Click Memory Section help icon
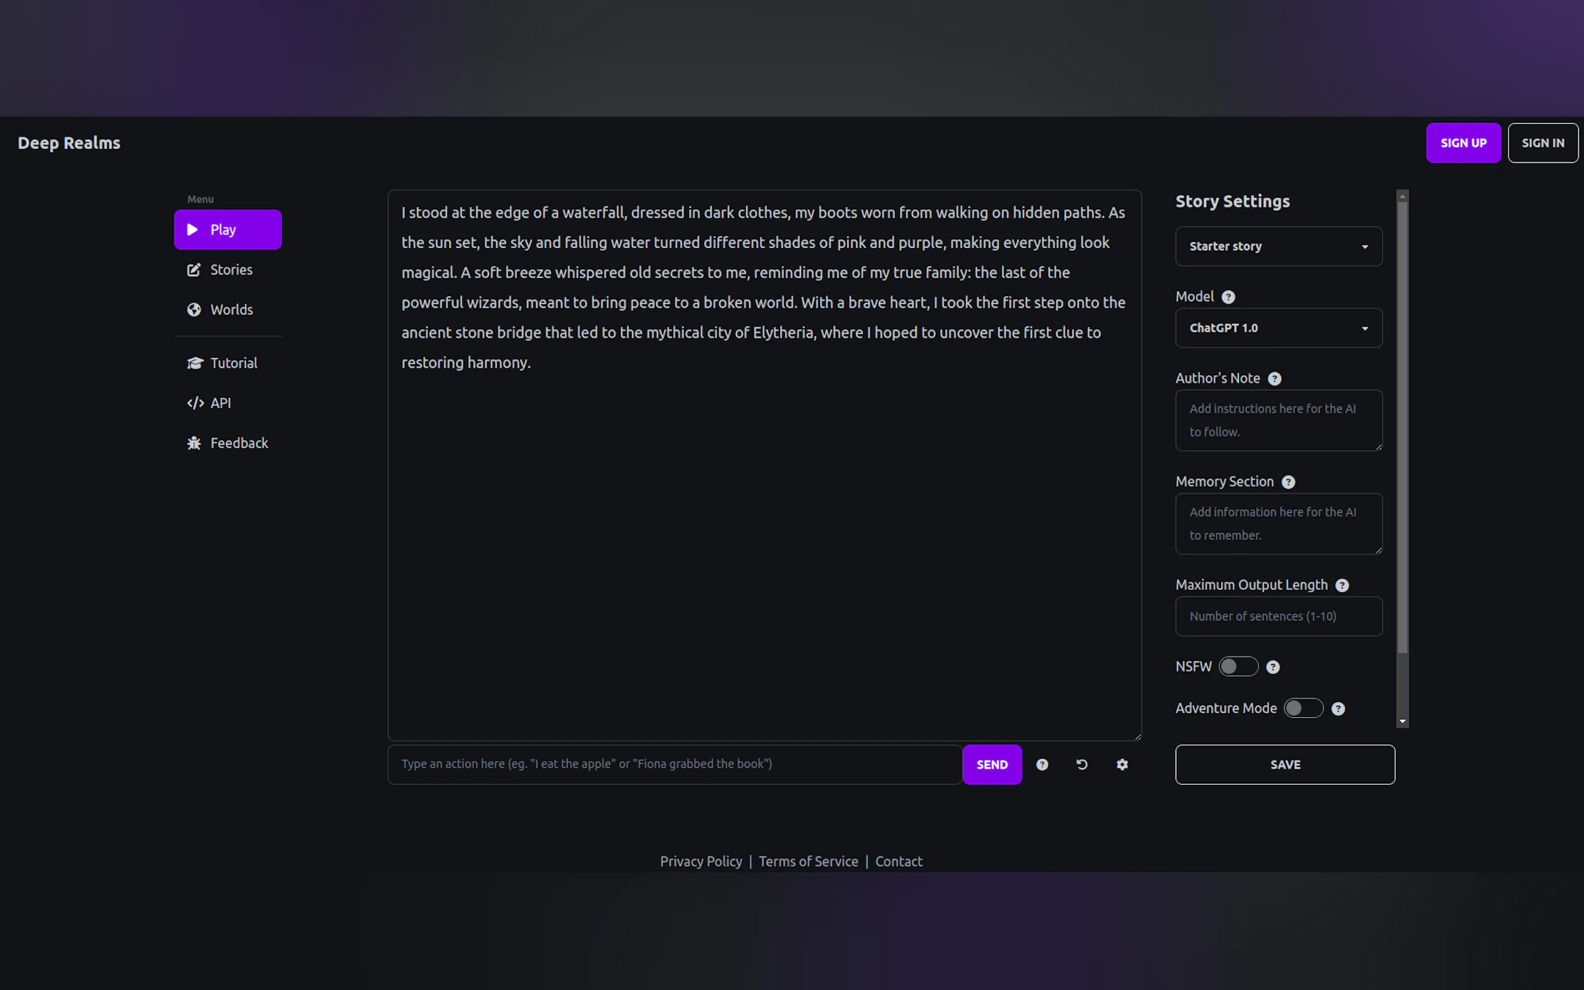 pyautogui.click(x=1288, y=482)
